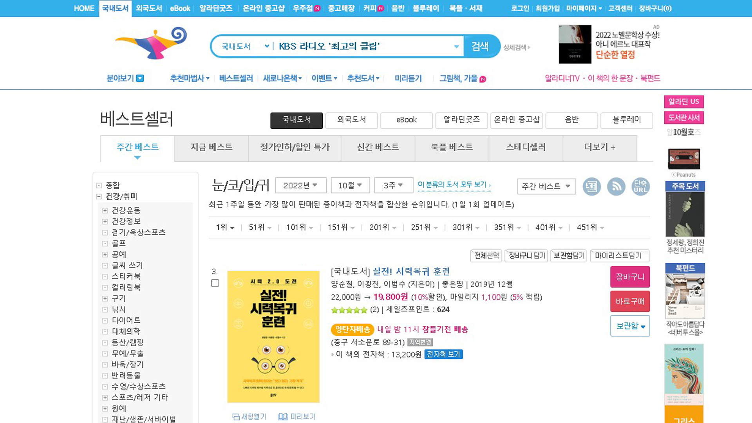The height and width of the screenshot is (423, 752).
Task: Select the eBook category tab
Action: 406,120
